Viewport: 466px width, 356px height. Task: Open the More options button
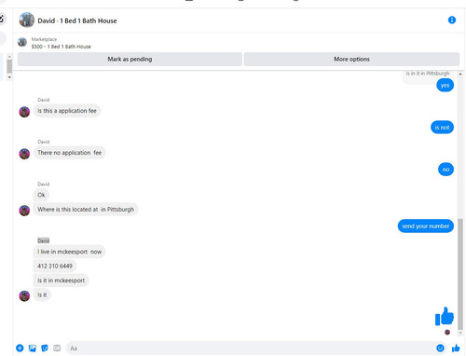pos(351,59)
